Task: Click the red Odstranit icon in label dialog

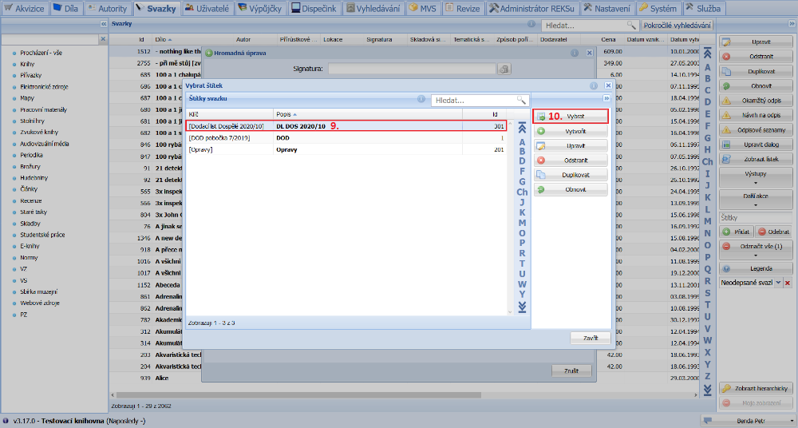Action: pos(541,160)
